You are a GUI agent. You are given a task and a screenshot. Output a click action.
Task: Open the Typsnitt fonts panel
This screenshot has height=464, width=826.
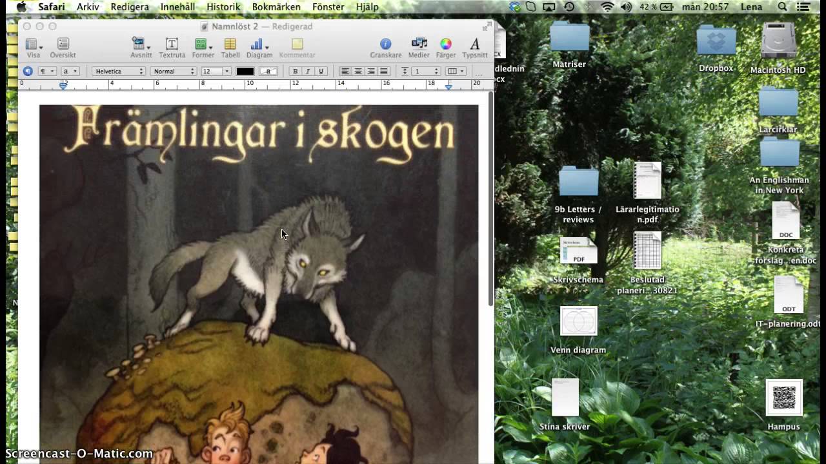tap(475, 44)
